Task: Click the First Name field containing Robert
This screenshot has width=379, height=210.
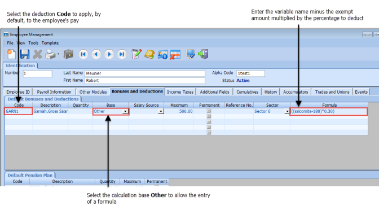Action: point(145,81)
